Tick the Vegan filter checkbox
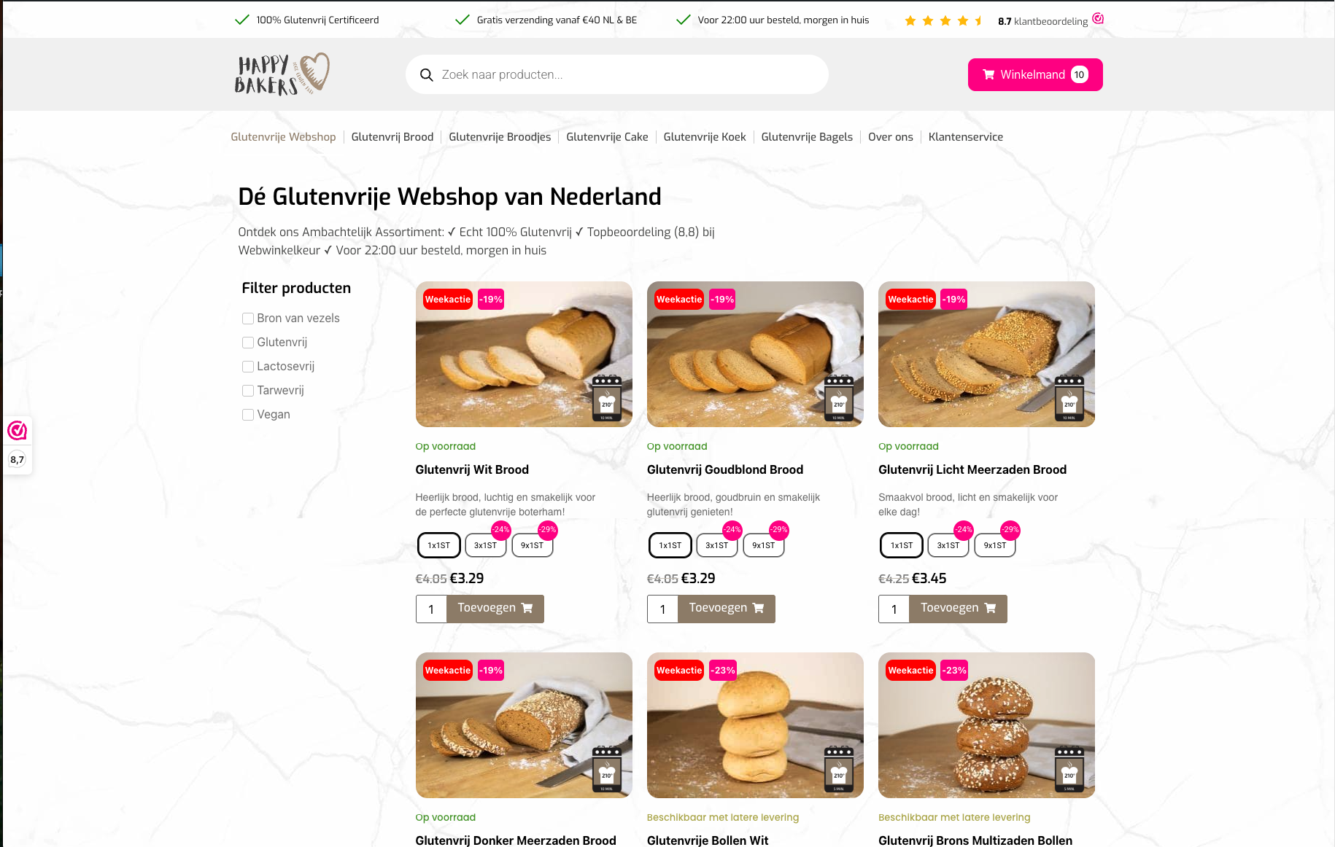The height and width of the screenshot is (847, 1335). (x=248, y=415)
